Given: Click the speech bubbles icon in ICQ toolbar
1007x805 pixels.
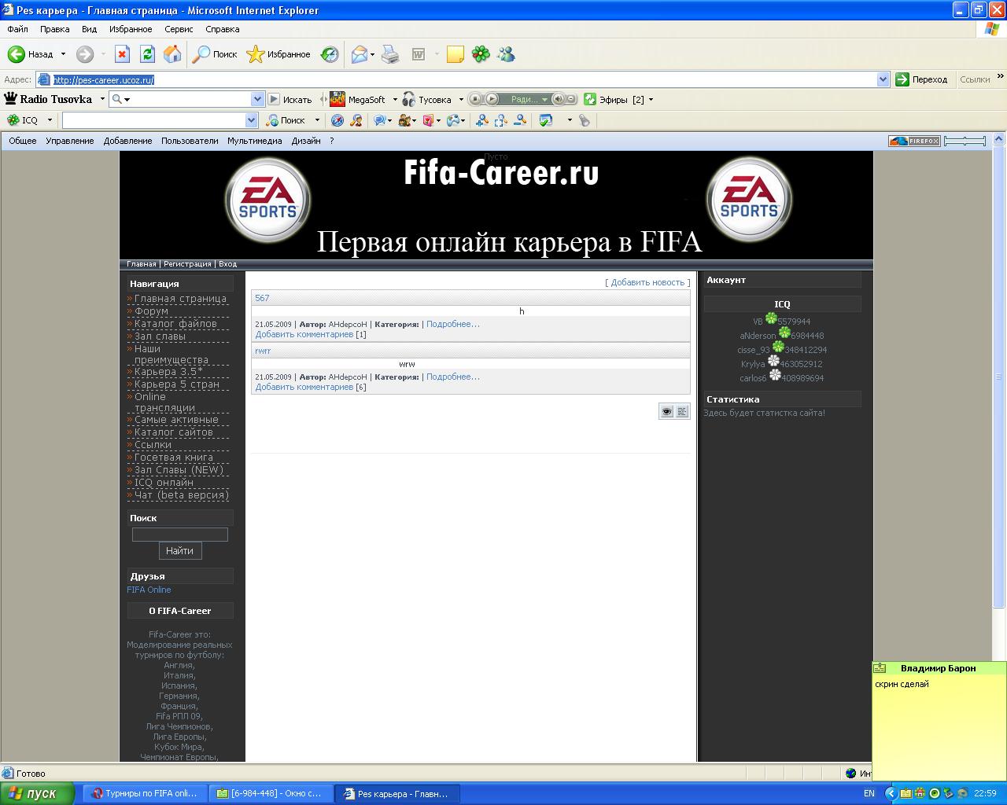Looking at the screenshot, I should point(379,120).
